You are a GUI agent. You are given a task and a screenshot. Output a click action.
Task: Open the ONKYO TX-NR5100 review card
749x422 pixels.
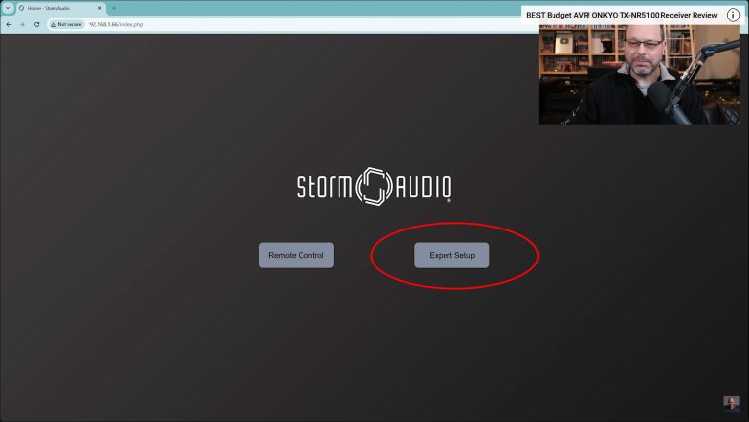click(x=622, y=15)
